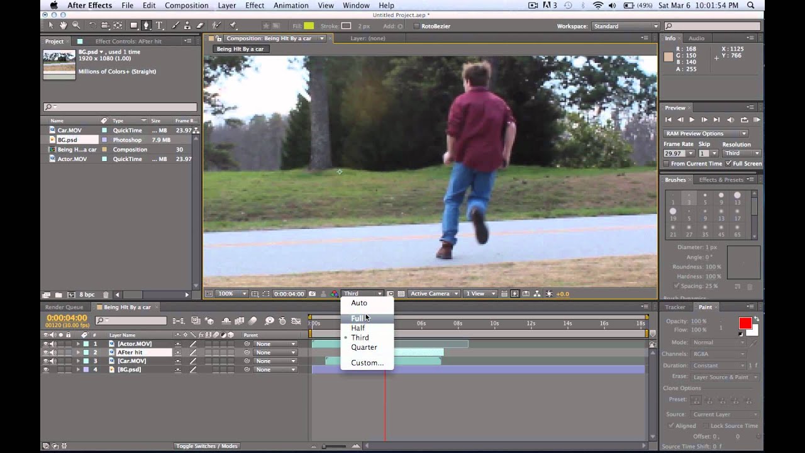Switch to Render Queue tab
The height and width of the screenshot is (453, 805).
[x=64, y=307]
